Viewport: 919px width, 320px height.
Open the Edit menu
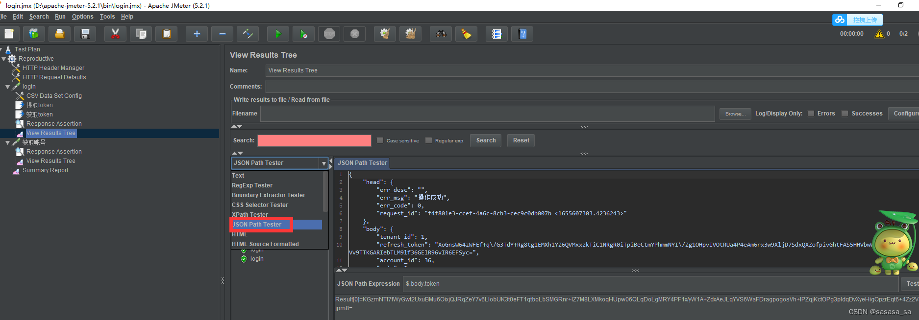(18, 17)
